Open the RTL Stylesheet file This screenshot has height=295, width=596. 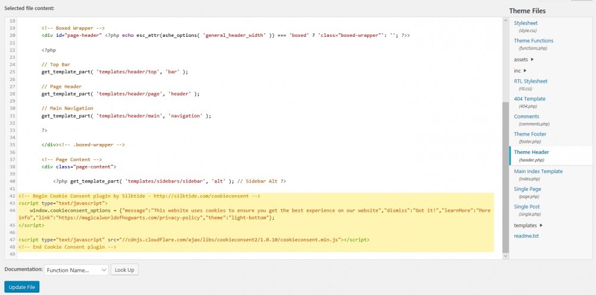(530, 81)
